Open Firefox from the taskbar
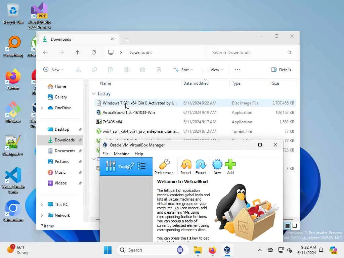The width and height of the screenshot is (344, 258). point(212,250)
